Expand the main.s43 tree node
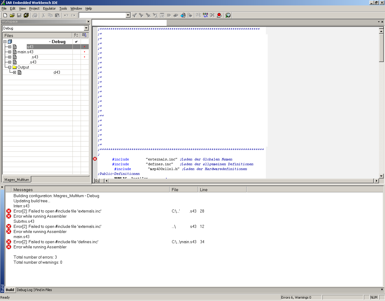 (10, 52)
